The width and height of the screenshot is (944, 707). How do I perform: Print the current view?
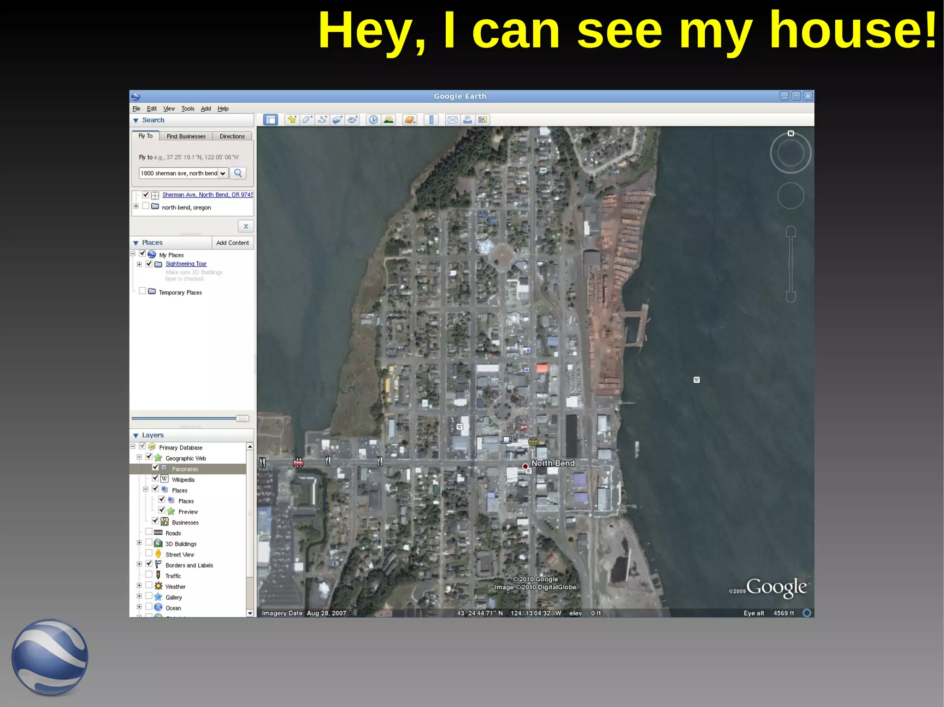(467, 120)
